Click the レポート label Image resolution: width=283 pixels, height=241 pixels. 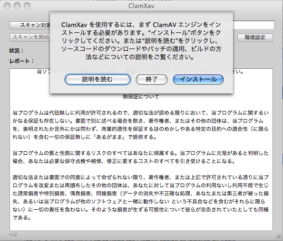[x=21, y=61]
